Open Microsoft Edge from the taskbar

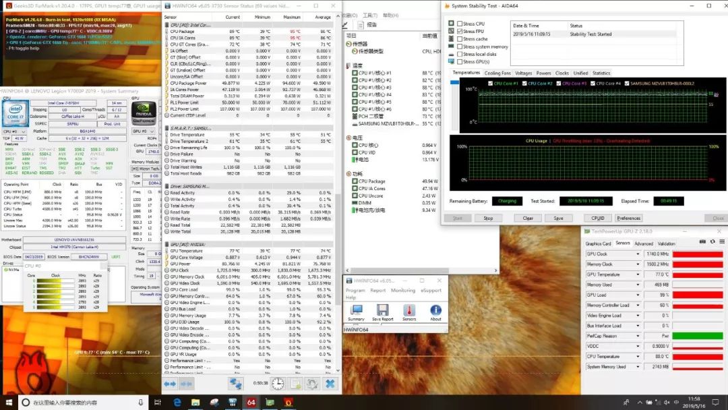click(178, 402)
